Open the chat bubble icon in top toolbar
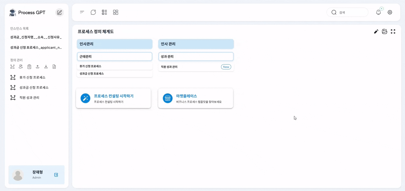The image size is (405, 191). tap(93, 12)
